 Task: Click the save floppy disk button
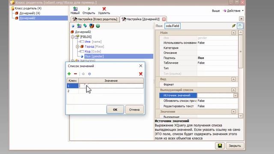pyautogui.click(x=220, y=145)
